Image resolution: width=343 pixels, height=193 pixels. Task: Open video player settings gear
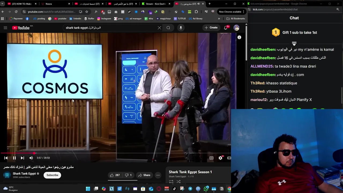pyautogui.click(x=220, y=158)
